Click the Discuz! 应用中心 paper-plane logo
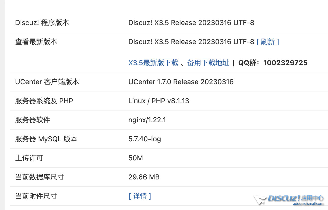Image resolution: width=328 pixels, height=210 pixels. click(x=260, y=200)
